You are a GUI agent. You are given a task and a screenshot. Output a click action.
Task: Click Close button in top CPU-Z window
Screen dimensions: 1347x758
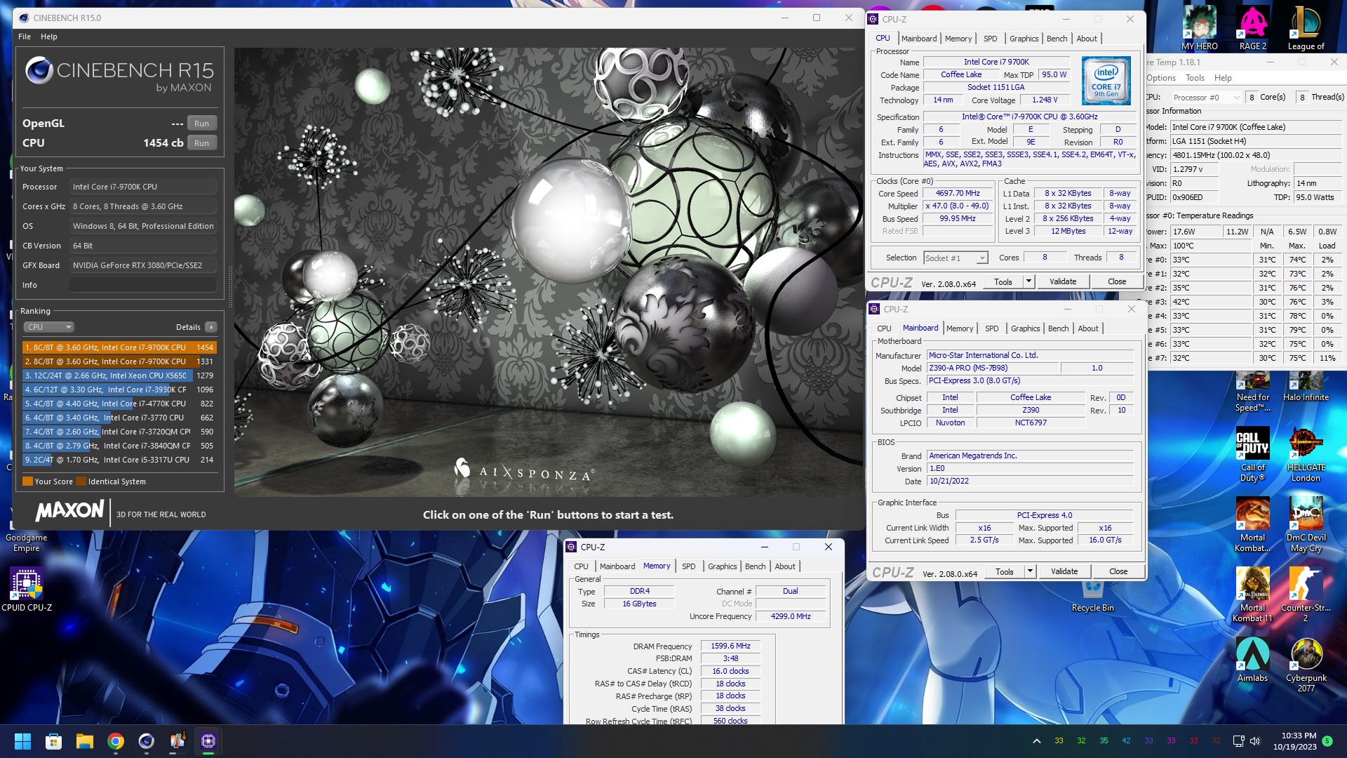[1117, 281]
